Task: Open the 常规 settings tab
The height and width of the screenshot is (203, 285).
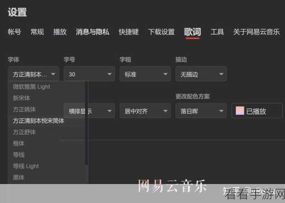Action: (x=37, y=32)
